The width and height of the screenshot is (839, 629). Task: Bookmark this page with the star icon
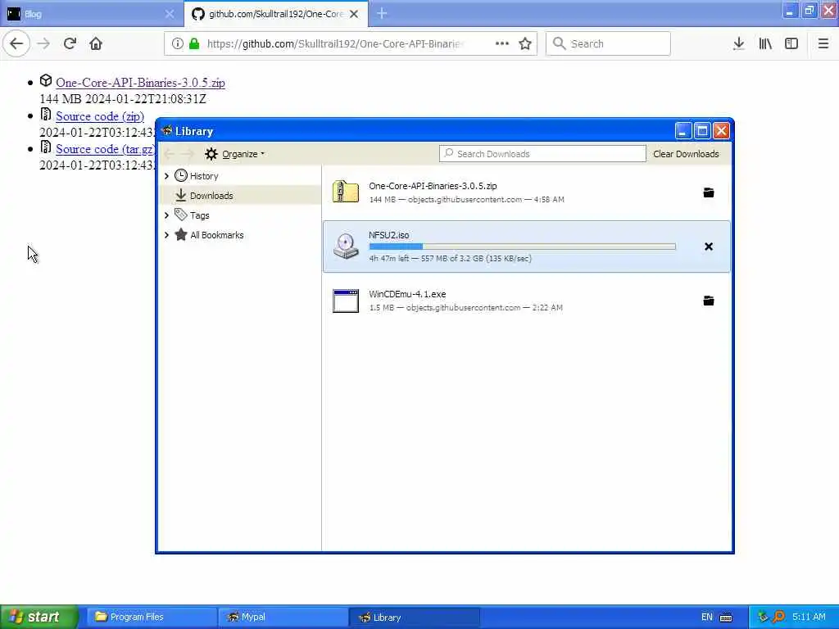pos(525,44)
